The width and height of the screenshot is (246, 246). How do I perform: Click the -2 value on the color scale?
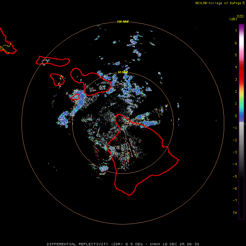235,140
